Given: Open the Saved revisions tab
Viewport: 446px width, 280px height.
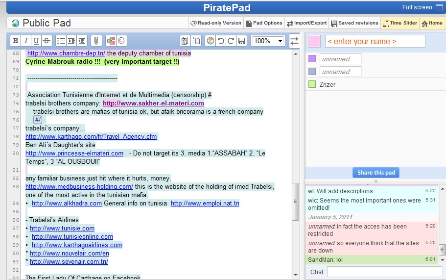Looking at the screenshot, I should point(354,23).
